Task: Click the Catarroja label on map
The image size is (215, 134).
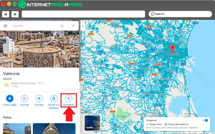Action: point(164,79)
